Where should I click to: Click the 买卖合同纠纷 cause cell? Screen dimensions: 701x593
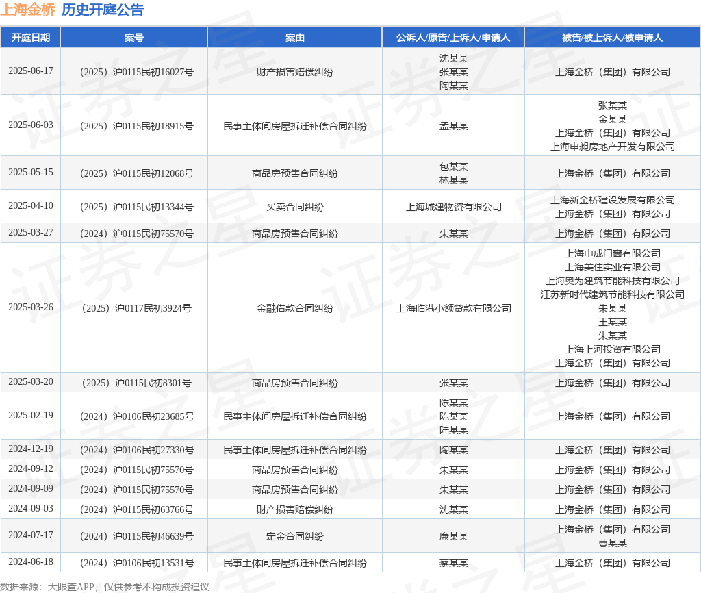point(294,207)
